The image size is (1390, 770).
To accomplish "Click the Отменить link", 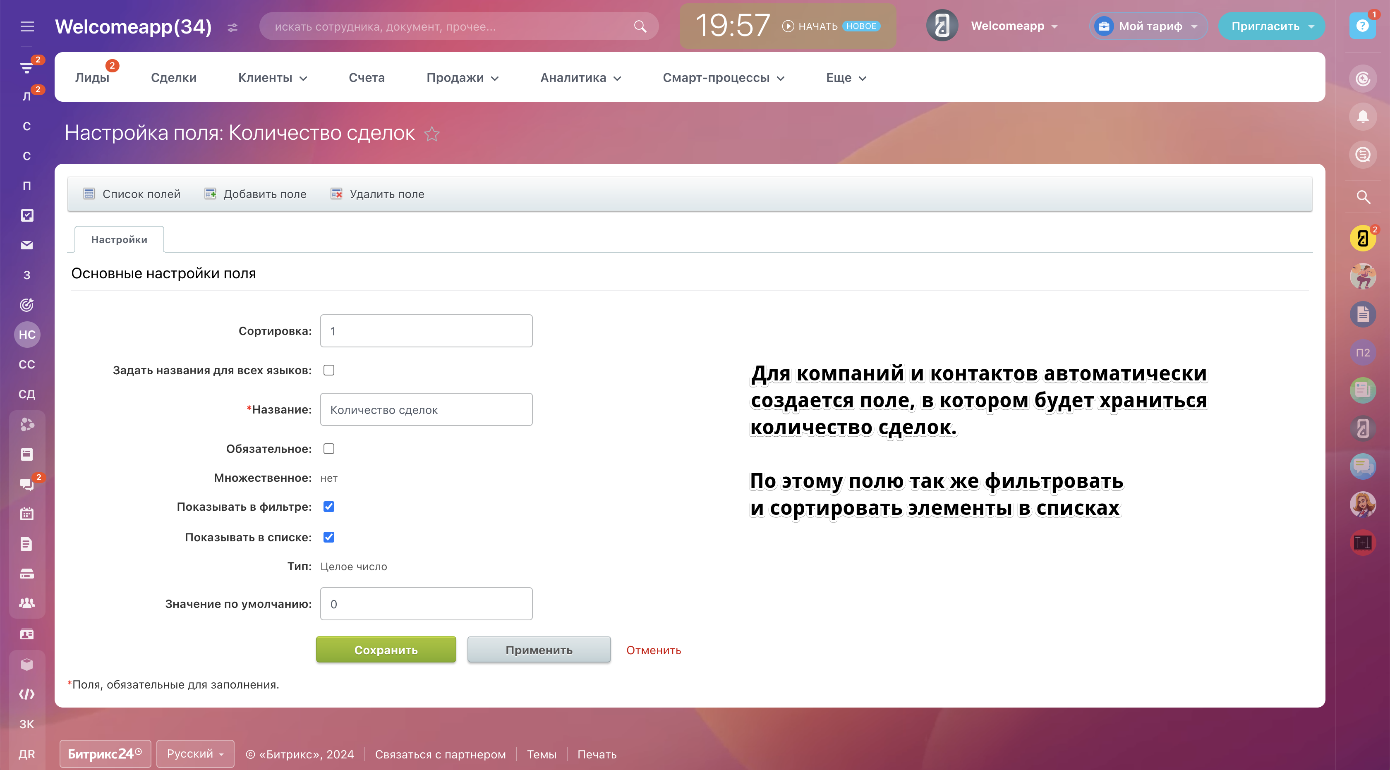I will pos(654,650).
